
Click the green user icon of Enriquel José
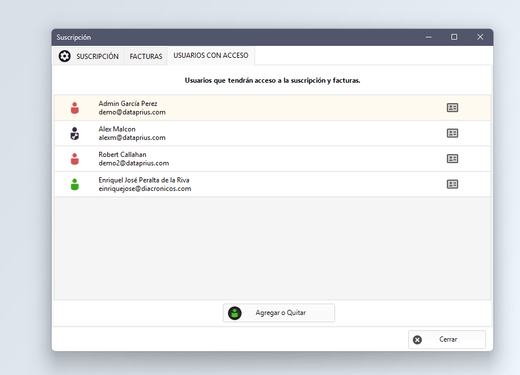[x=75, y=185]
